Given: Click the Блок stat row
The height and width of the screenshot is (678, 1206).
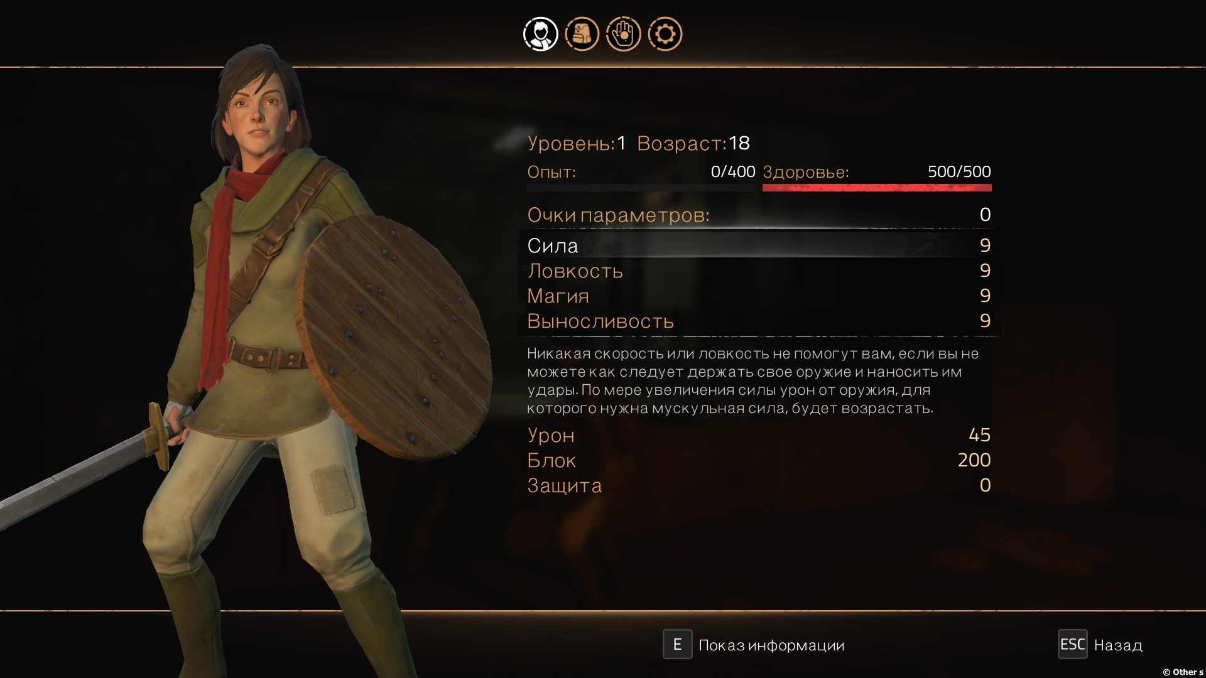Looking at the screenshot, I should coord(759,460).
